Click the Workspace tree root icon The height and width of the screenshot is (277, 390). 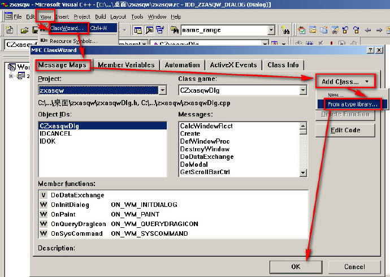click(x=12, y=67)
